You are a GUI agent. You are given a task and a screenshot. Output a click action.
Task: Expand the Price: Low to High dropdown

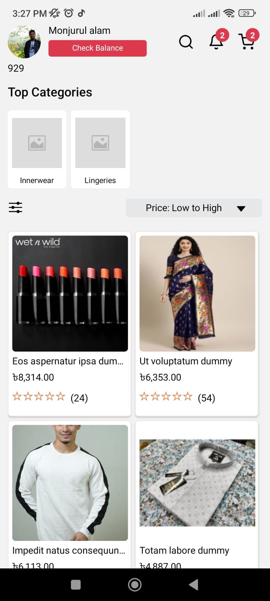[184, 208]
